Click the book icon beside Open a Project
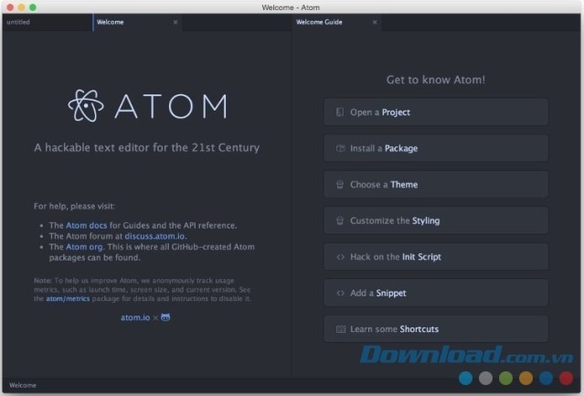Image resolution: width=584 pixels, height=396 pixels. click(x=340, y=112)
